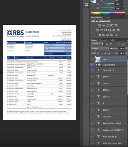Click the Opacity 100% field
The image size is (128, 147).
(x=122, y=49)
